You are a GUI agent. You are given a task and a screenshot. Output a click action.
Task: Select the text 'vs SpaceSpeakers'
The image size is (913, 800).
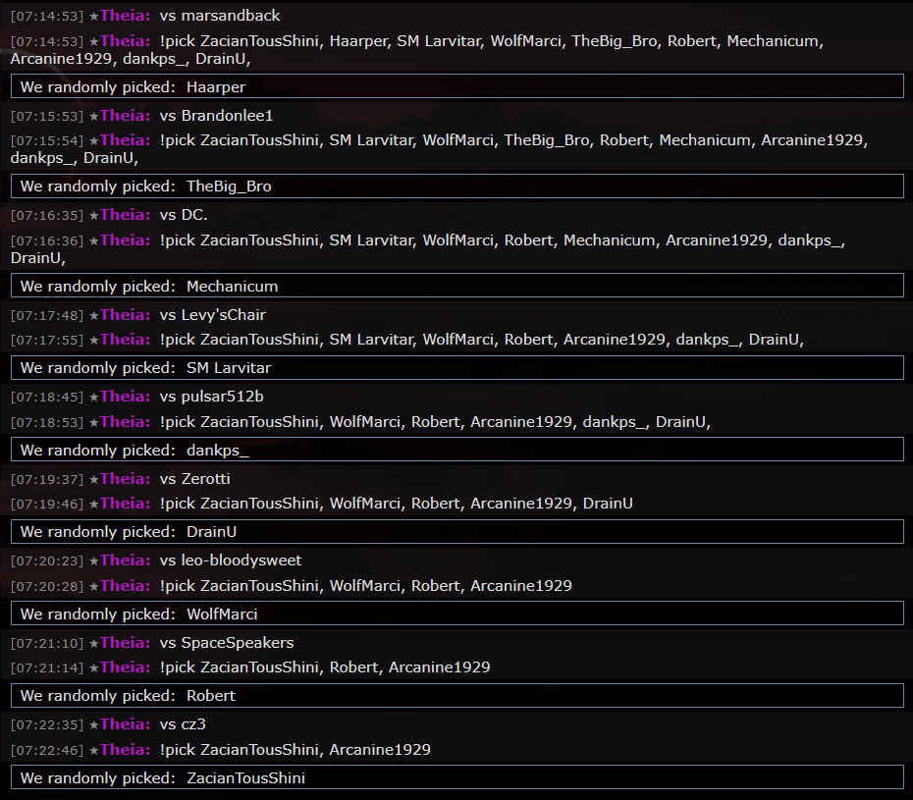click(x=227, y=643)
